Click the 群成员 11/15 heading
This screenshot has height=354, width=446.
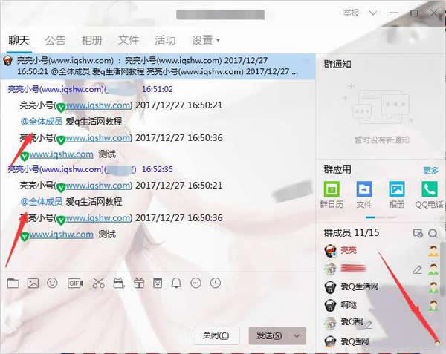(x=352, y=233)
